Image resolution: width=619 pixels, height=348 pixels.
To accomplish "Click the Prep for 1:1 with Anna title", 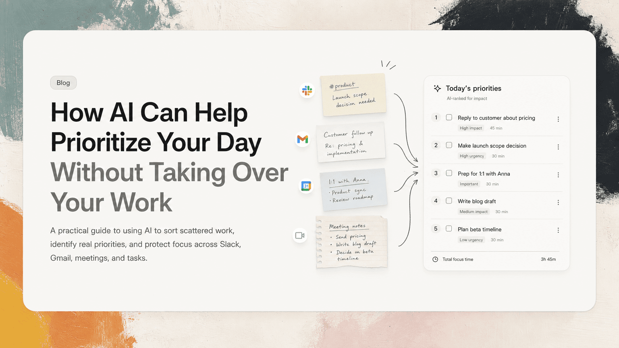I will (484, 174).
